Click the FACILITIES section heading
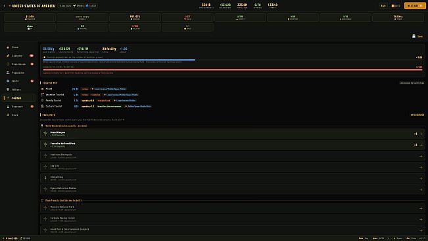Image resolution: width=428 pixels, height=241 pixels. (49, 115)
